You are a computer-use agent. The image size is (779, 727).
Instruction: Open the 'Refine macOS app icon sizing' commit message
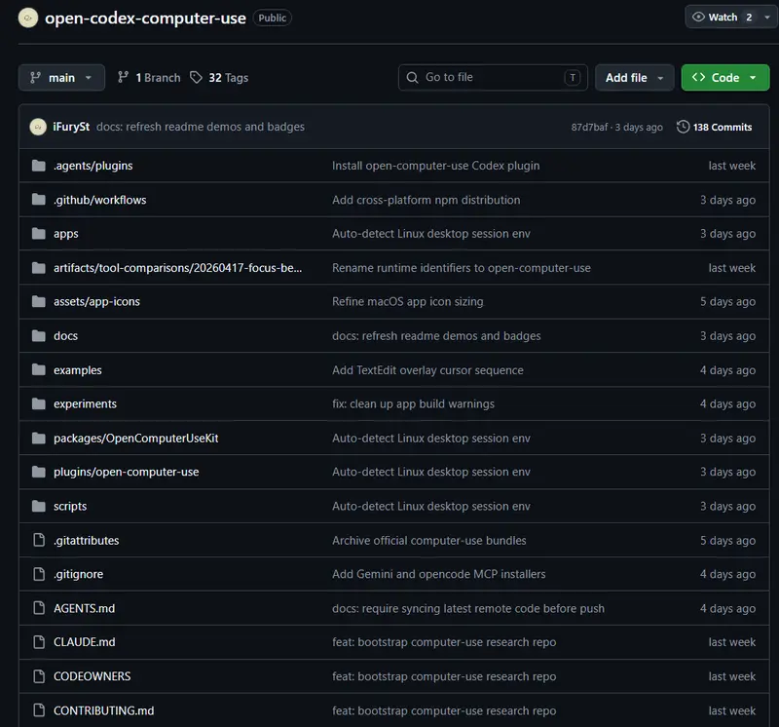point(407,301)
